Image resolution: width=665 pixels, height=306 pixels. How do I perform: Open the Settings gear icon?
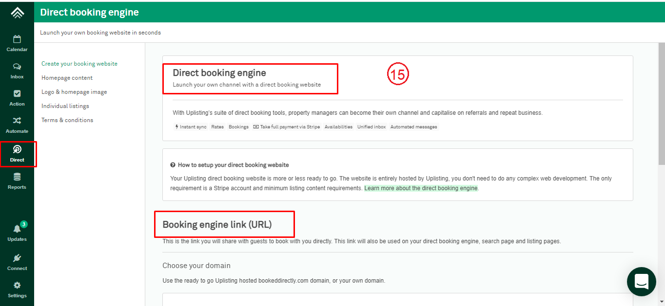point(17,285)
